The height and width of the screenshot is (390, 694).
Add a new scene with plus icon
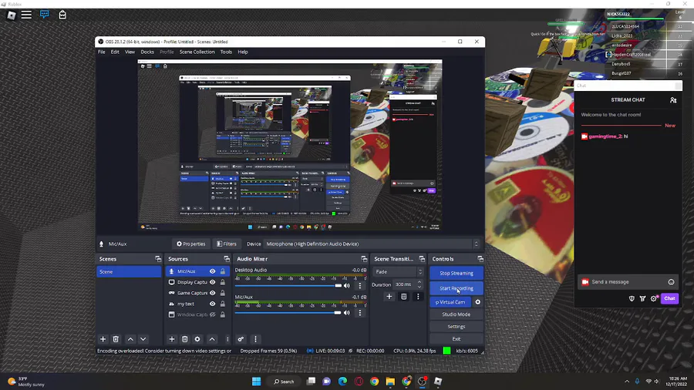pos(103,339)
